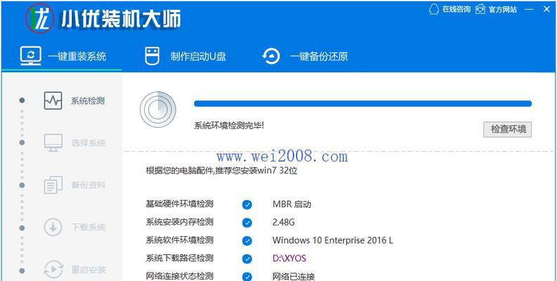Close the 小优装机大师 window
This screenshot has width=557, height=281.
coord(546,9)
